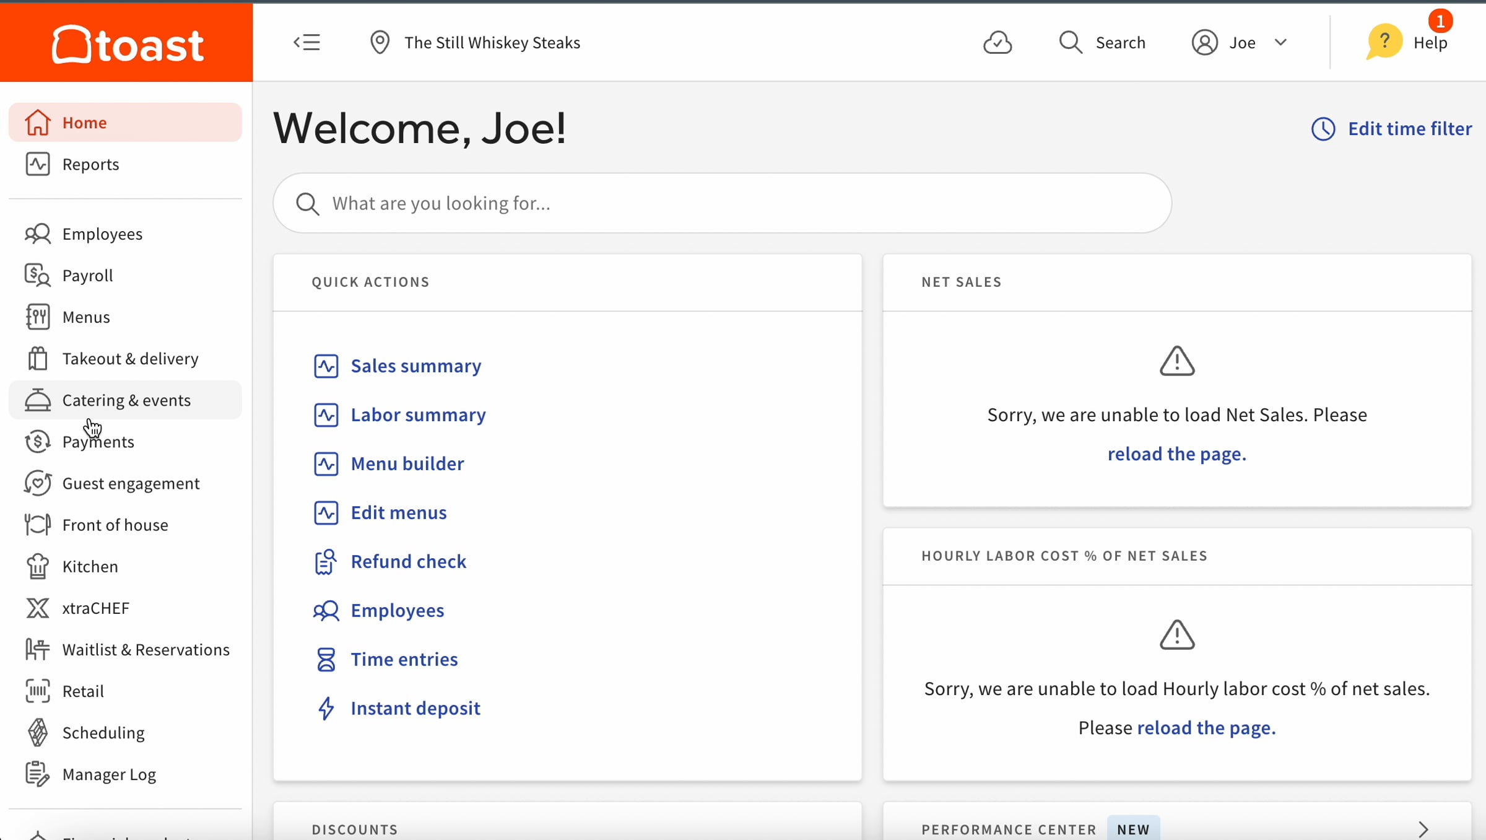This screenshot has width=1486, height=840.
Task: Click the Refund check receipt icon
Action: [326, 561]
